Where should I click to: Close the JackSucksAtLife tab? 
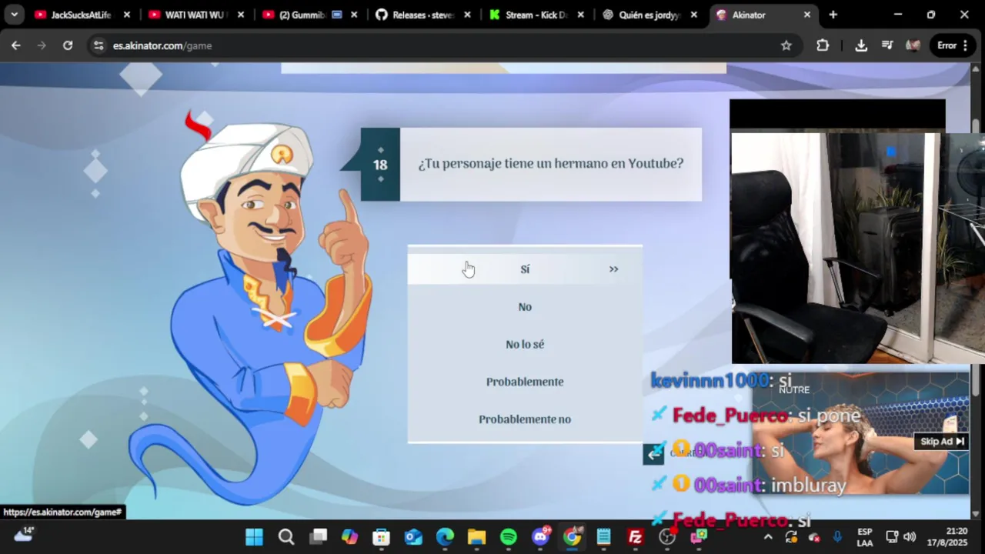[127, 15]
